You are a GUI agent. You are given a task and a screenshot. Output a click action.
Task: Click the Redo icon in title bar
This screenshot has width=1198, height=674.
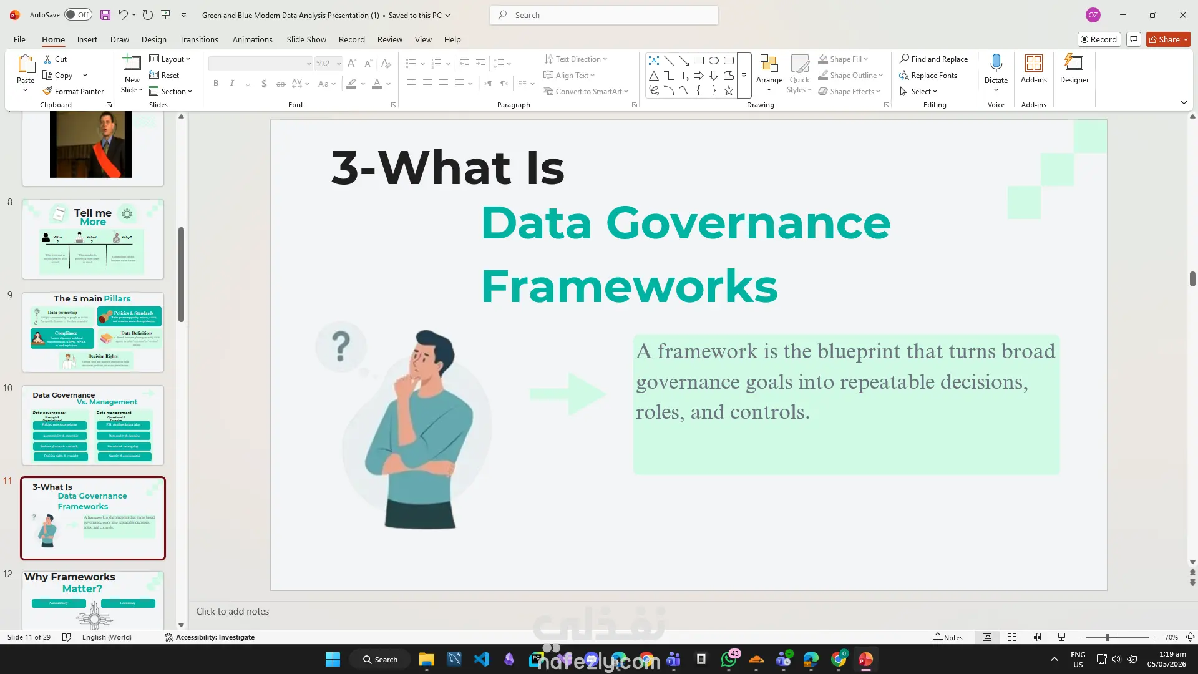[x=147, y=15]
